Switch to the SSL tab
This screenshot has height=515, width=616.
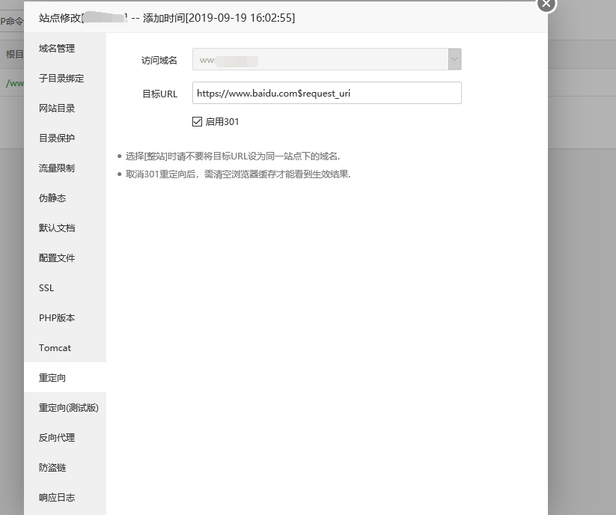65,288
